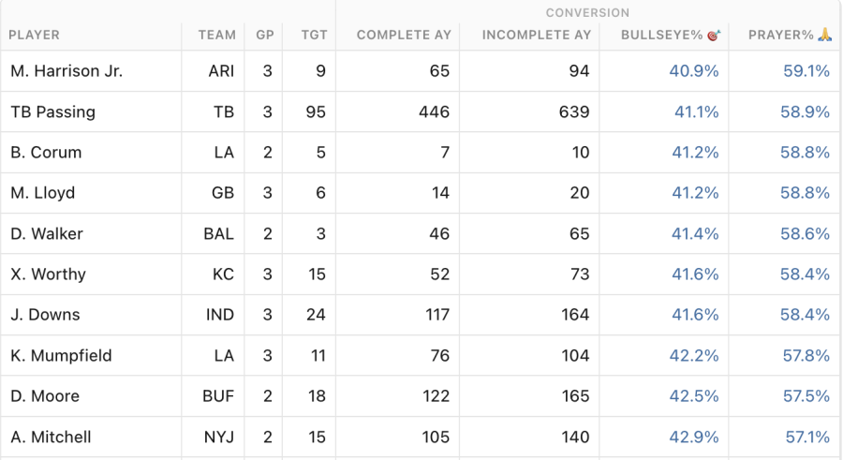Image resolution: width=843 pixels, height=460 pixels.
Task: Click the praying hands icon in header
Action: coord(824,35)
